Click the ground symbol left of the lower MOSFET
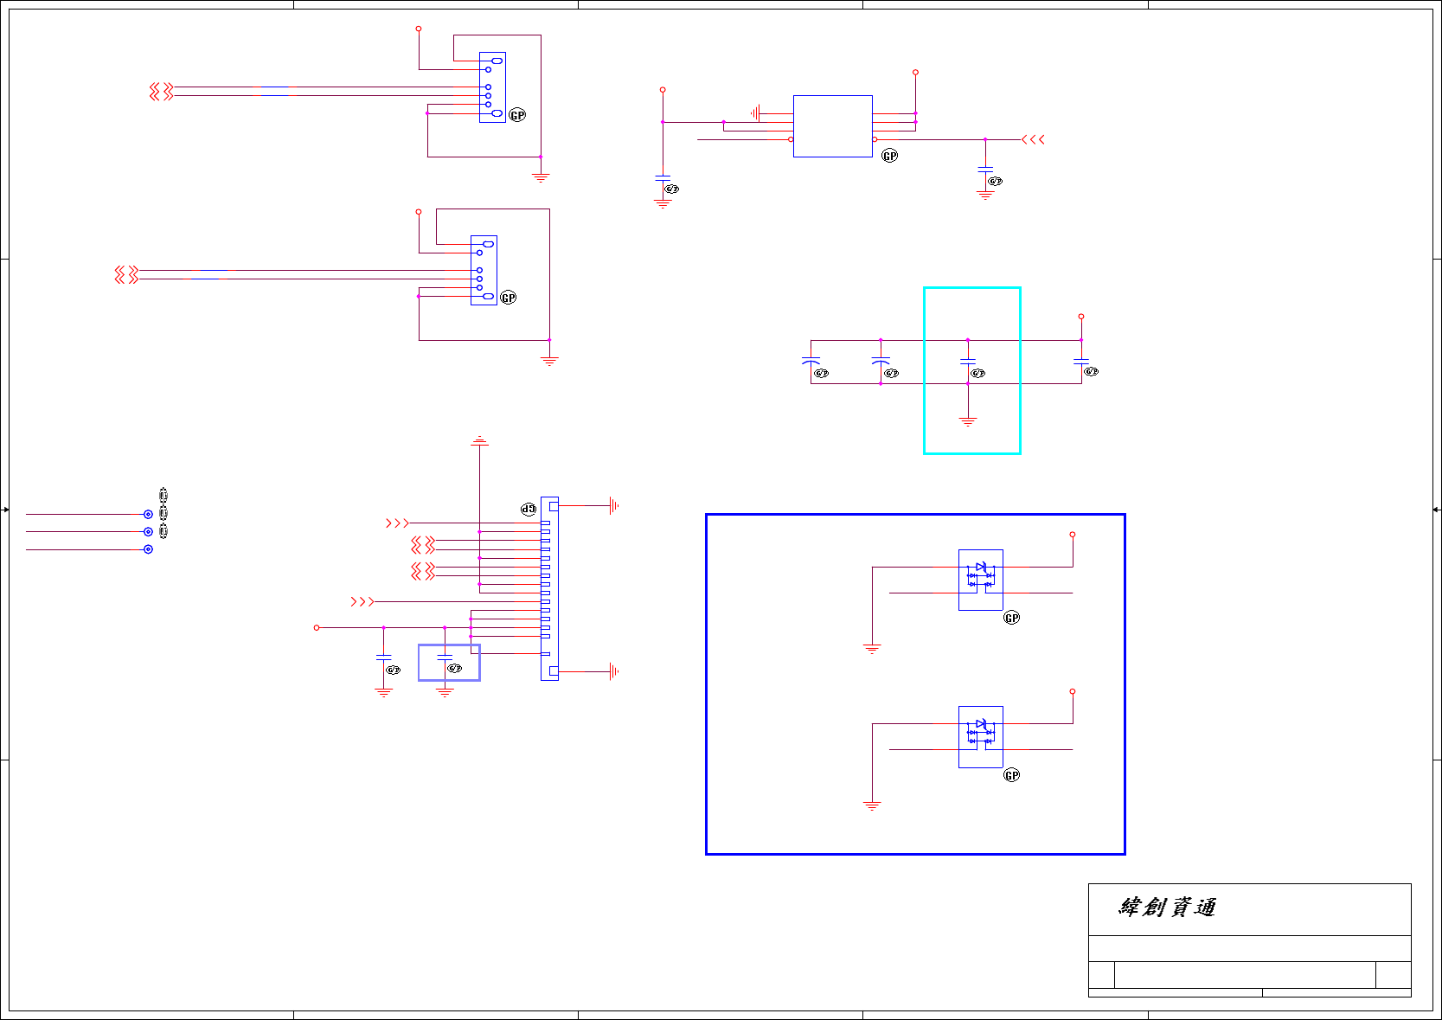The width and height of the screenshot is (1442, 1020). point(872,806)
